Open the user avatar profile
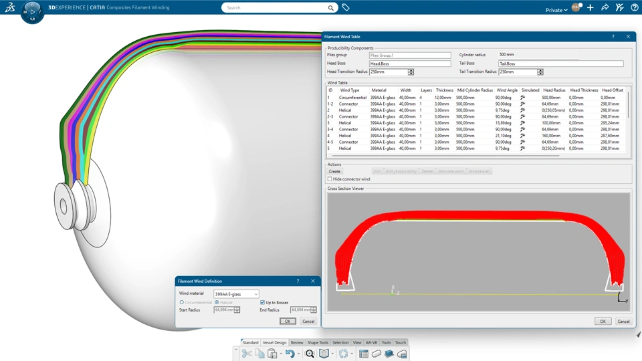Screen dimensions: 642x361 pos(576,7)
